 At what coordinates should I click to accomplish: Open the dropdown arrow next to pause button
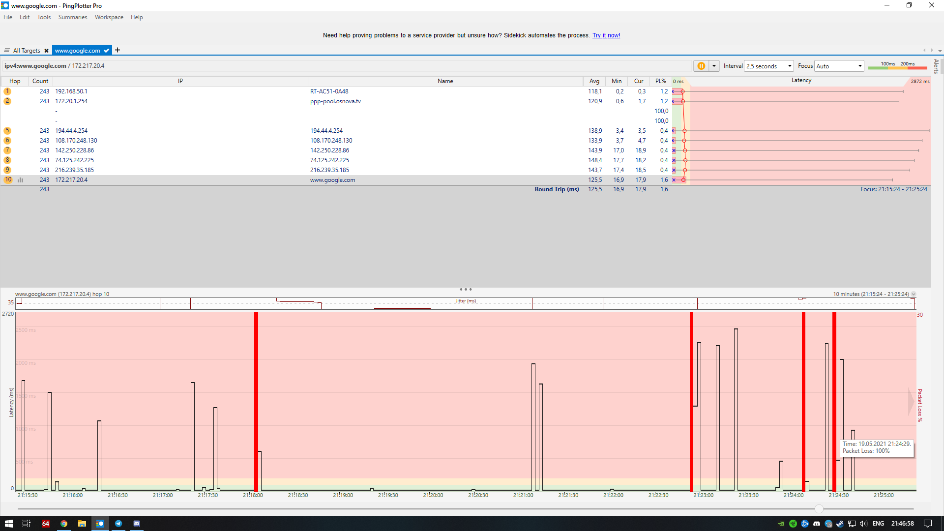714,66
